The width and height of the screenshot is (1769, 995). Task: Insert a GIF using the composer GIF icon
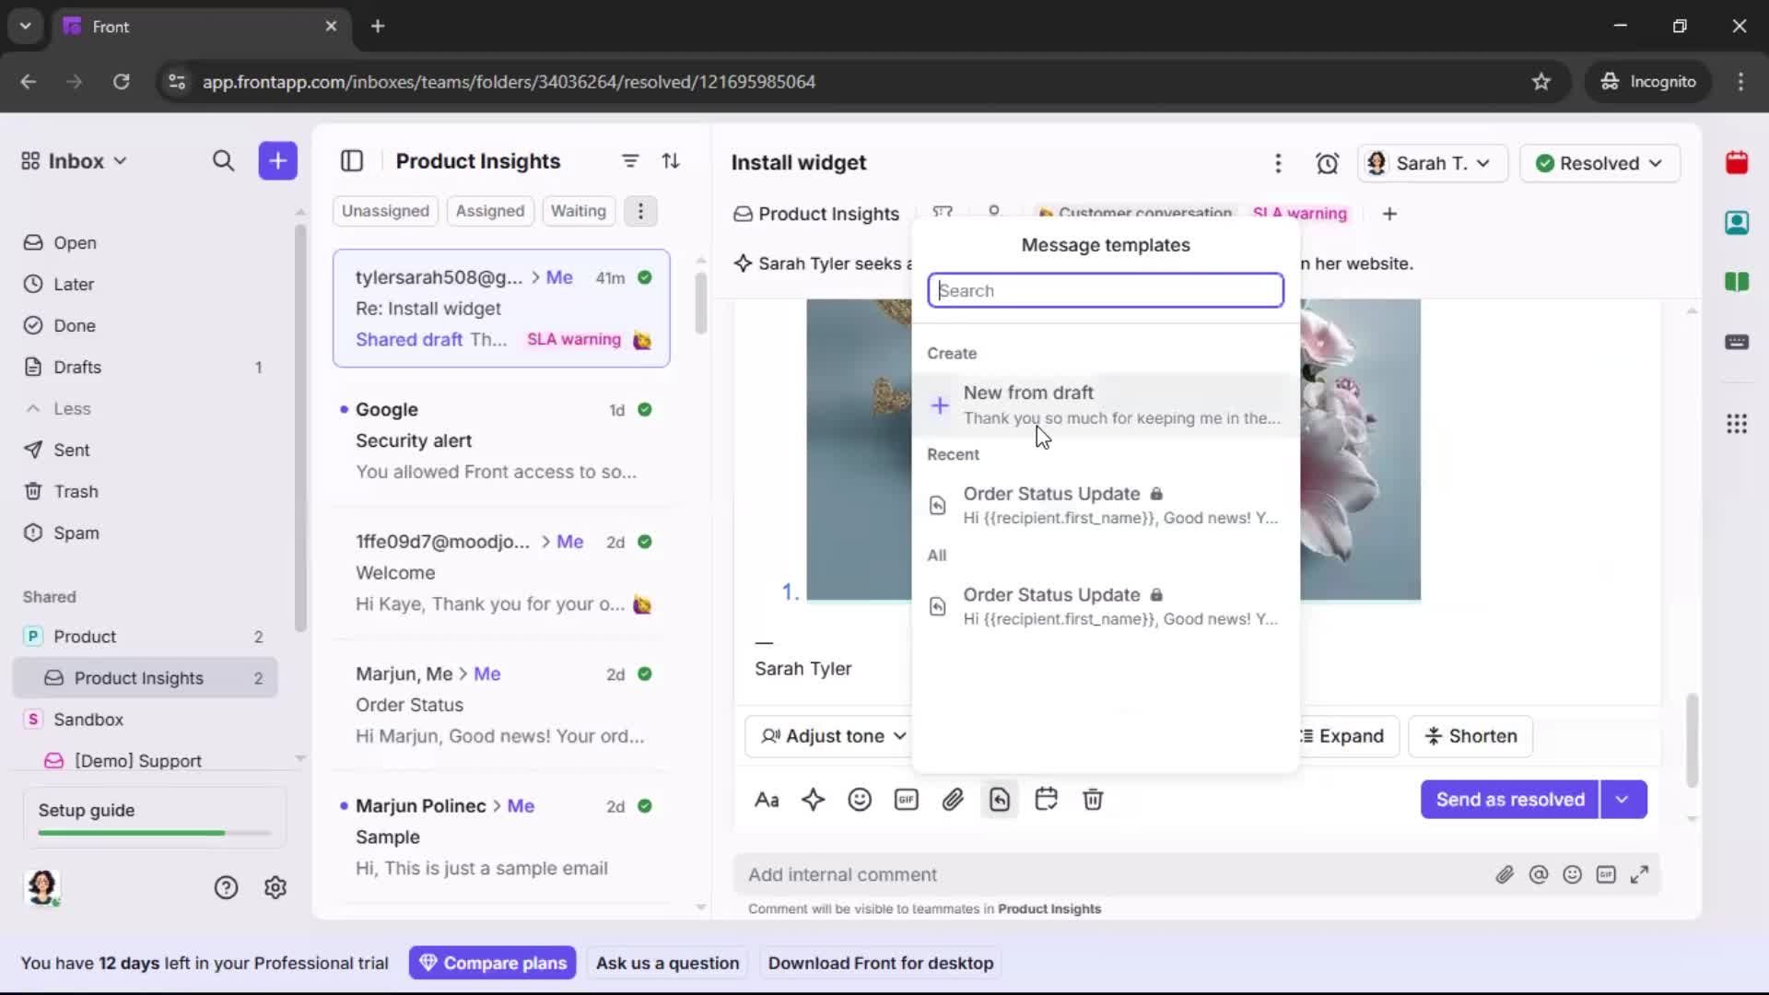point(907,800)
